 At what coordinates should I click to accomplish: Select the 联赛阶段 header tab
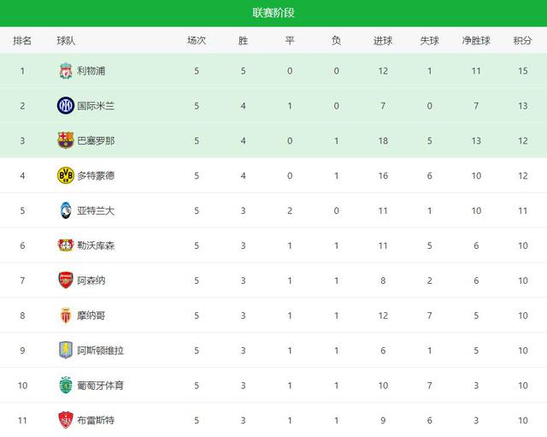point(273,13)
